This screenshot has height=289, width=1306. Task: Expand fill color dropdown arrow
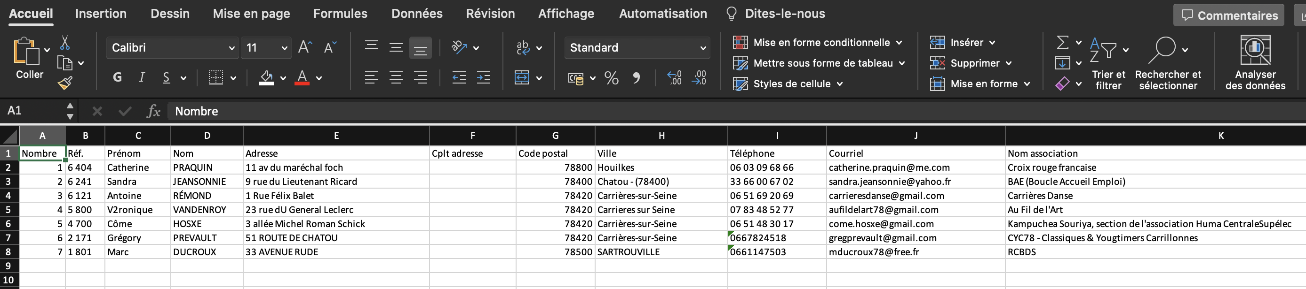tap(283, 78)
